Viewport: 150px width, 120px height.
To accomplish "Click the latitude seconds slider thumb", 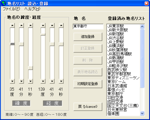I will (x=30, y=68).
